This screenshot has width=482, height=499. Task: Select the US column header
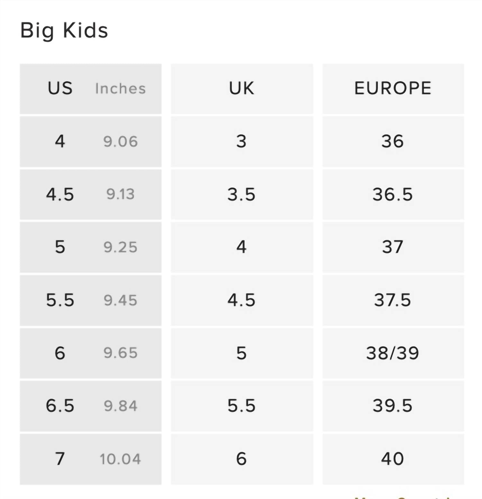60,88
